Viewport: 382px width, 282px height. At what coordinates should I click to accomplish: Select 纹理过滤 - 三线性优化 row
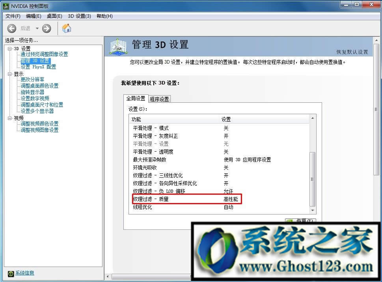coord(219,175)
